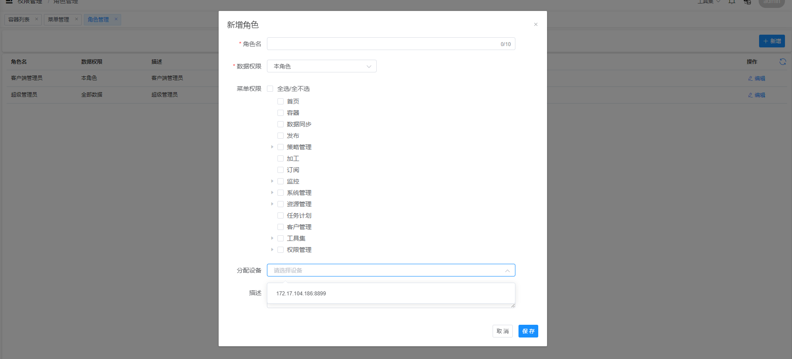Screen dimensions: 792x359
Task: Expand the 策略管理 tree node
Action: tap(272, 147)
